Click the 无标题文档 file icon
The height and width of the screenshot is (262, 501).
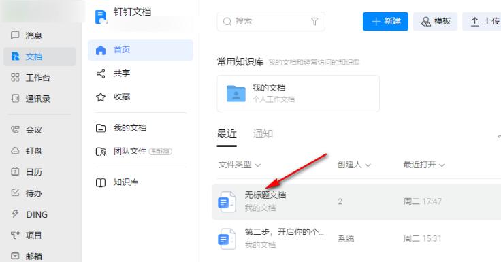click(227, 202)
